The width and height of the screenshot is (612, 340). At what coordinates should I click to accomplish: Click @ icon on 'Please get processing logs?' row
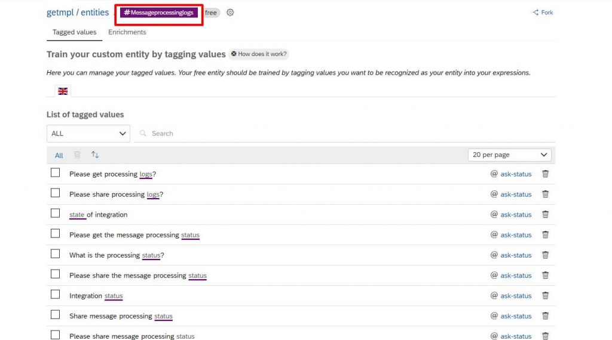point(494,174)
